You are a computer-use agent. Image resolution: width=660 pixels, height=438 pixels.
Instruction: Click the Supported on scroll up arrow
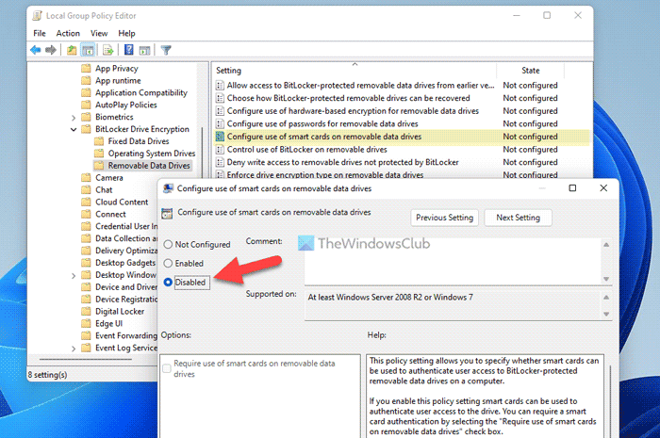pyautogui.click(x=606, y=298)
